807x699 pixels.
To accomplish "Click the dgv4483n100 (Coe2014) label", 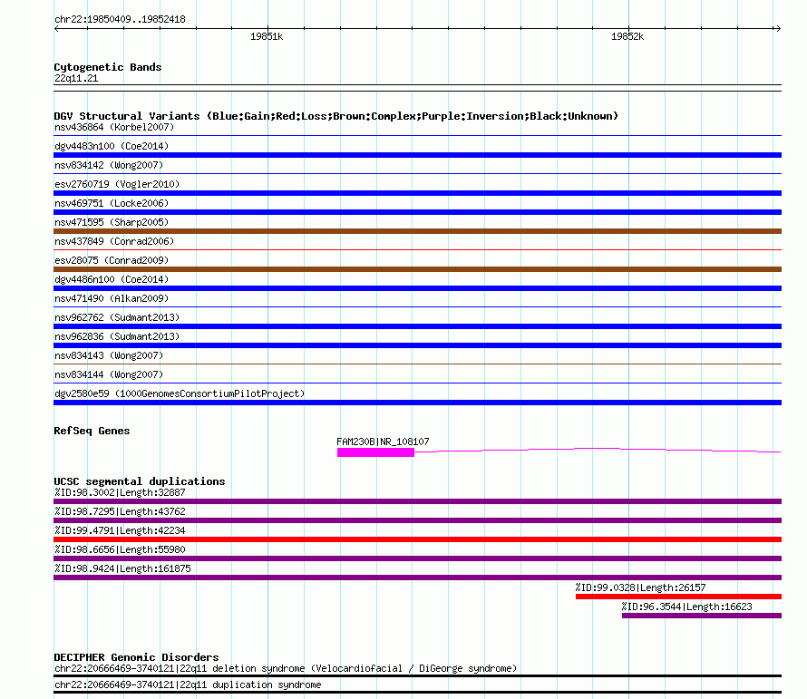I will (112, 146).
